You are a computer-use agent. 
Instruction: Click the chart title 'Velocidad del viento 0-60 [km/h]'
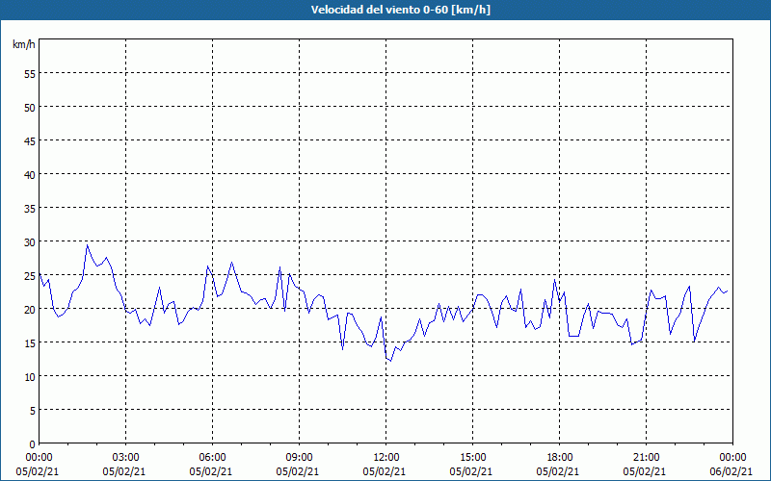[385, 10]
